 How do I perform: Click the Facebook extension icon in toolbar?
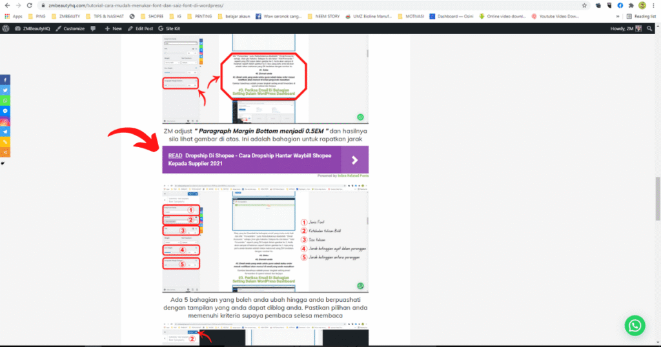(x=620, y=5)
